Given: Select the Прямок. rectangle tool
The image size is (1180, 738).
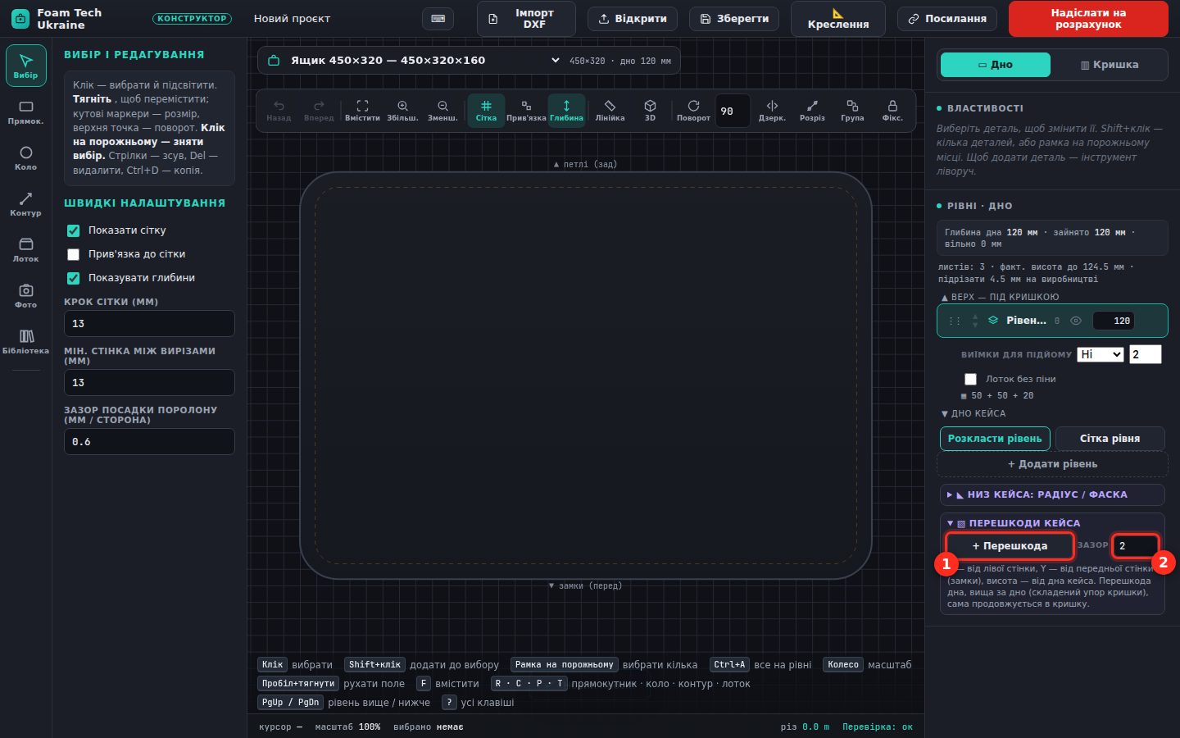Looking at the screenshot, I should coord(25,112).
